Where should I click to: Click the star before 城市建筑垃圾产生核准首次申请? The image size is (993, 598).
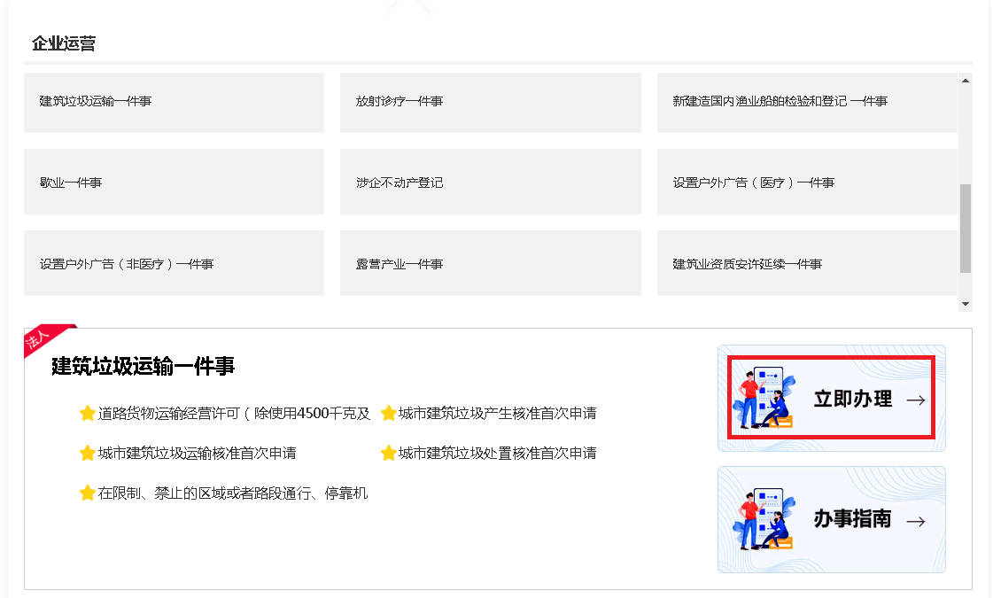[x=390, y=413]
